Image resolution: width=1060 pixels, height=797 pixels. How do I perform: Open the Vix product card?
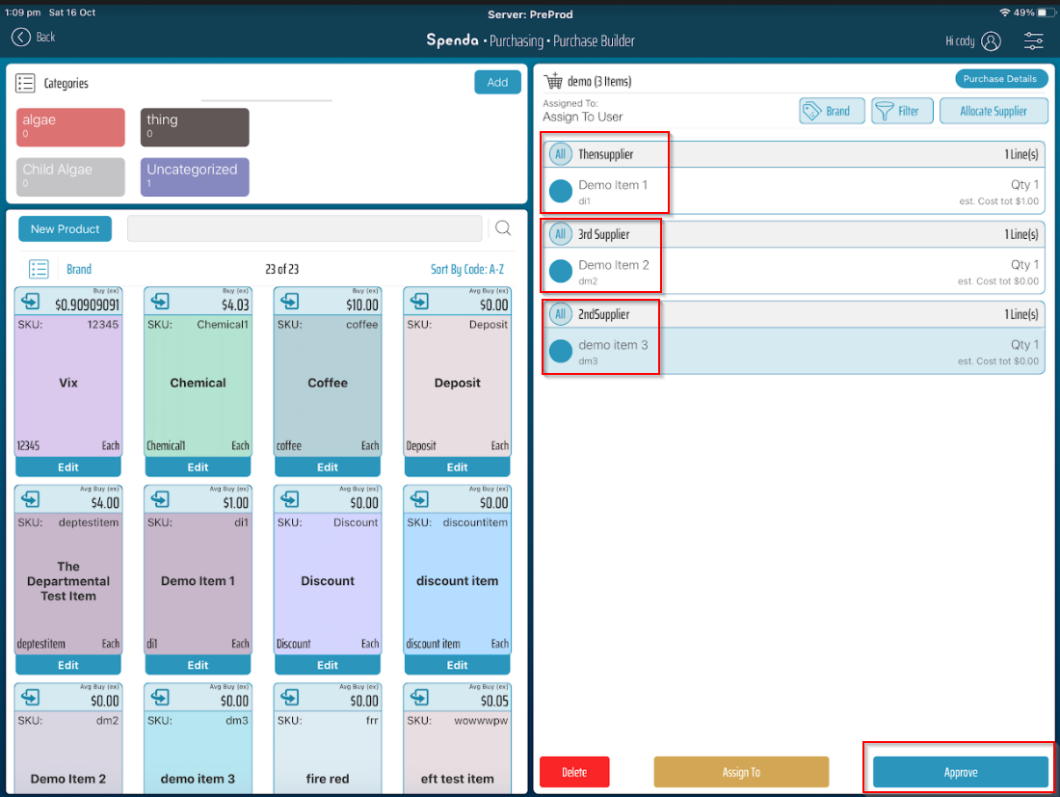[68, 384]
